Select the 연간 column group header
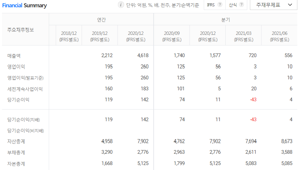This screenshot has height=170, width=303. tap(101, 20)
